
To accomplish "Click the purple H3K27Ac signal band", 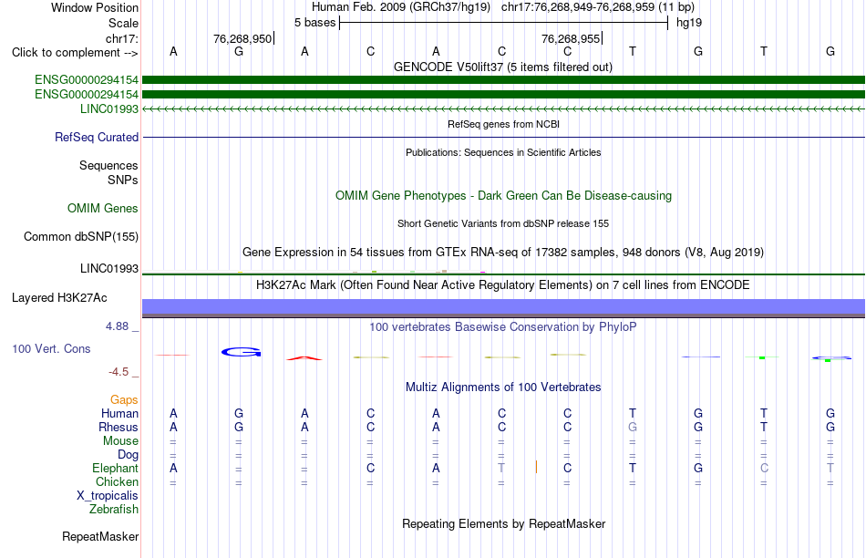I will [503, 306].
